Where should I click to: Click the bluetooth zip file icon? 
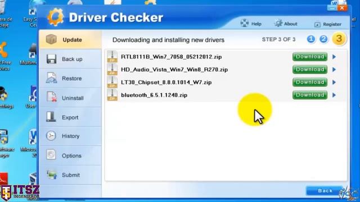coord(112,95)
